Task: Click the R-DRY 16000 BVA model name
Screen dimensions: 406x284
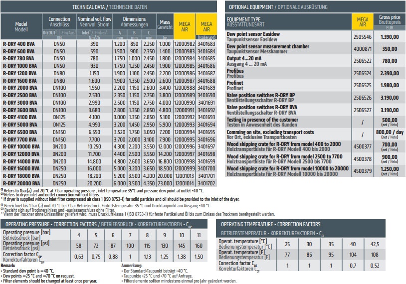Action: pos(21,168)
